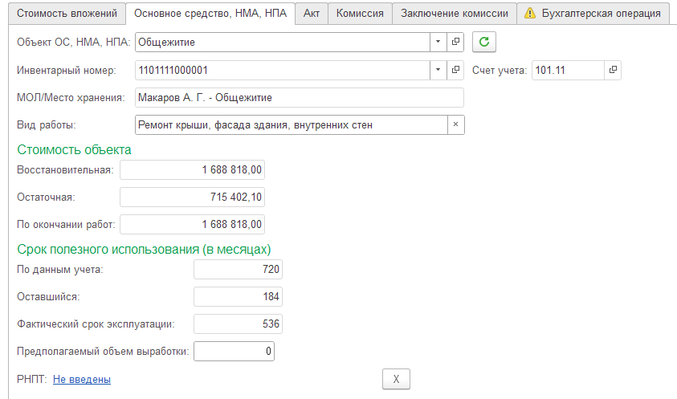Click the Остаточная value field 715 402,10
Screen dimensions: 677x399
[192, 197]
